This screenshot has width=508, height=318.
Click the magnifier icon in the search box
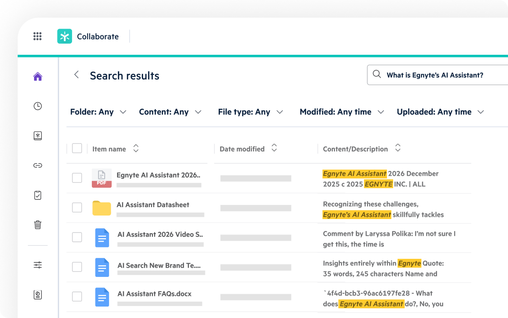pyautogui.click(x=377, y=74)
